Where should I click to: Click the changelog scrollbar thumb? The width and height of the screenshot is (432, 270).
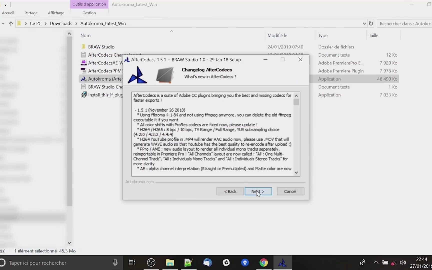tap(296, 102)
